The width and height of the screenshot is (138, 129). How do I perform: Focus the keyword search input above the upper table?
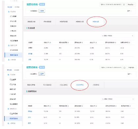click(118, 35)
